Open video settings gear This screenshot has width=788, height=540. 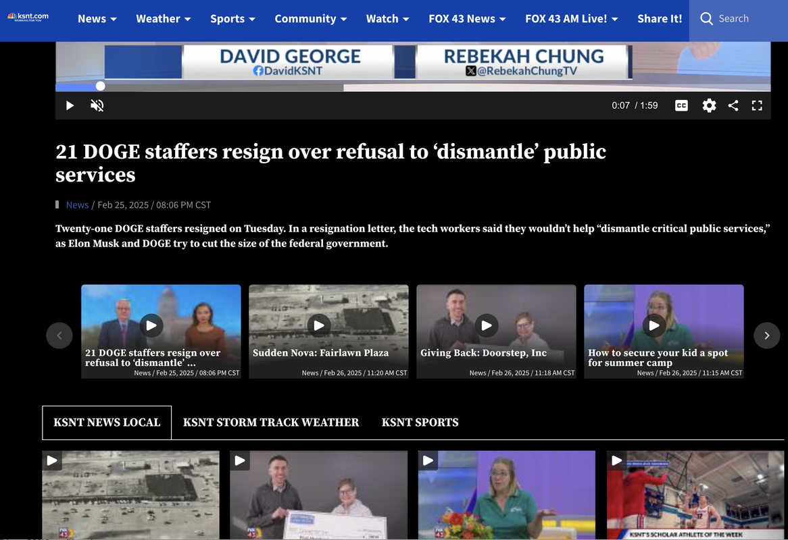click(709, 105)
